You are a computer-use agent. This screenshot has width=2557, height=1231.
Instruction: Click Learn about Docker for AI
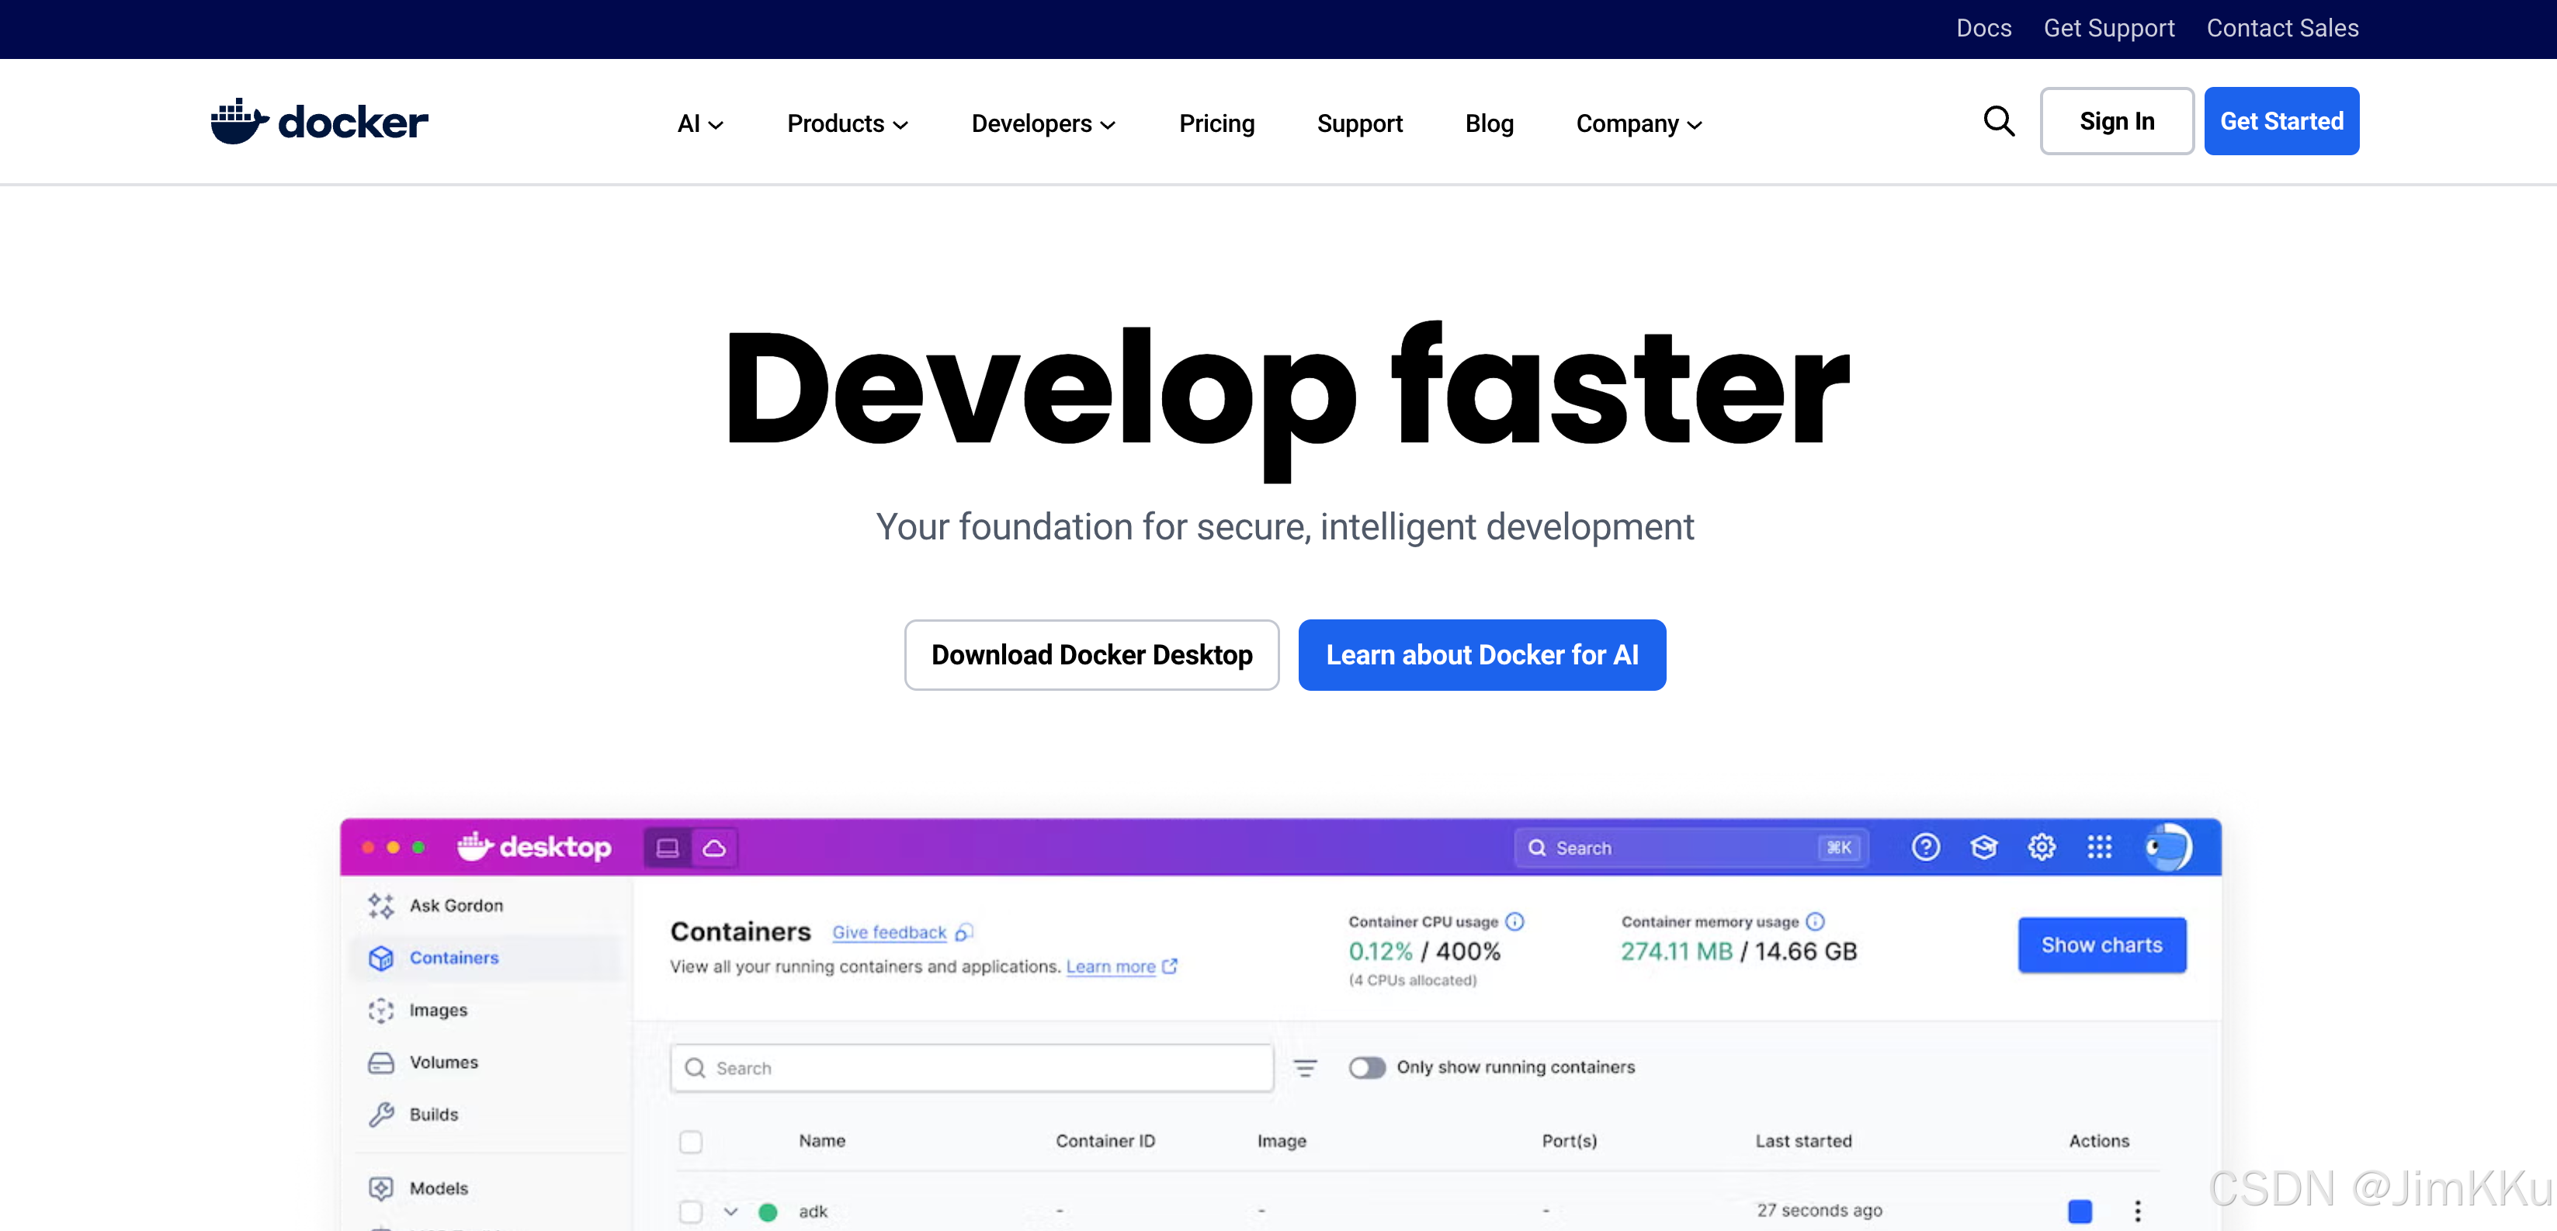(1482, 655)
